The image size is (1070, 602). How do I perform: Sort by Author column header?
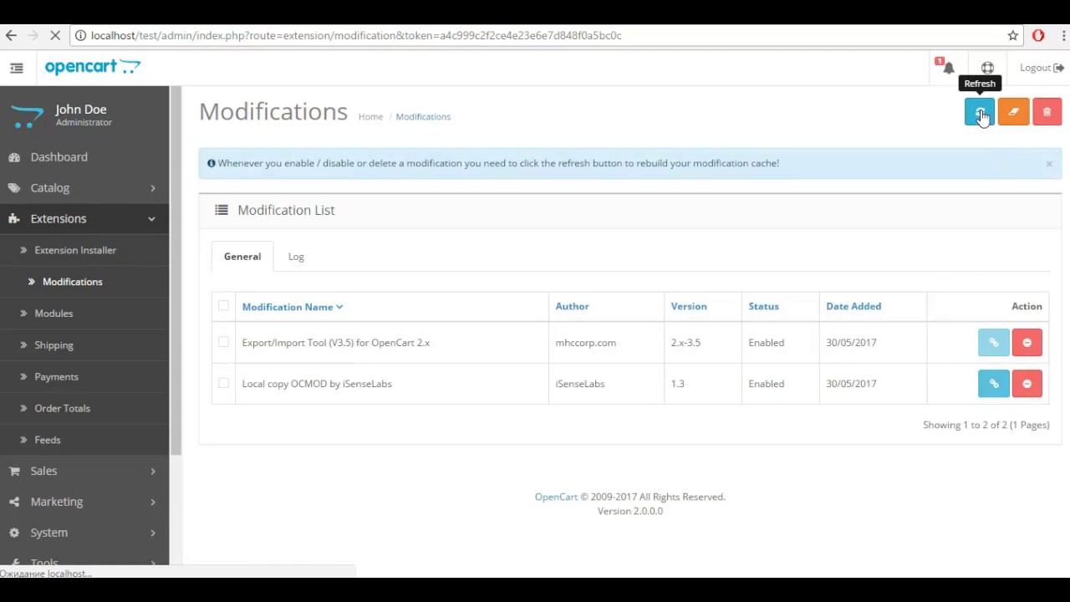click(x=572, y=306)
